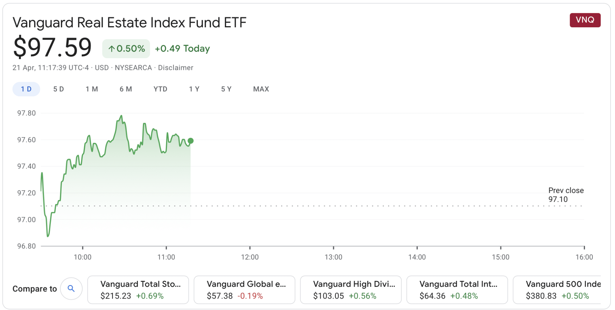Open the 1Y chart view
Image resolution: width=615 pixels, height=310 pixels.
tap(194, 89)
